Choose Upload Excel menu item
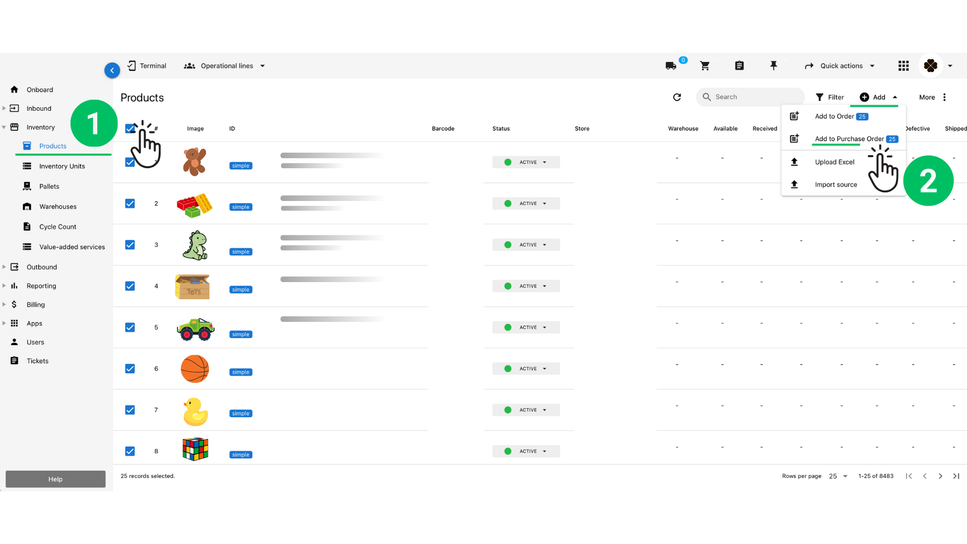The width and height of the screenshot is (967, 544). click(x=835, y=162)
